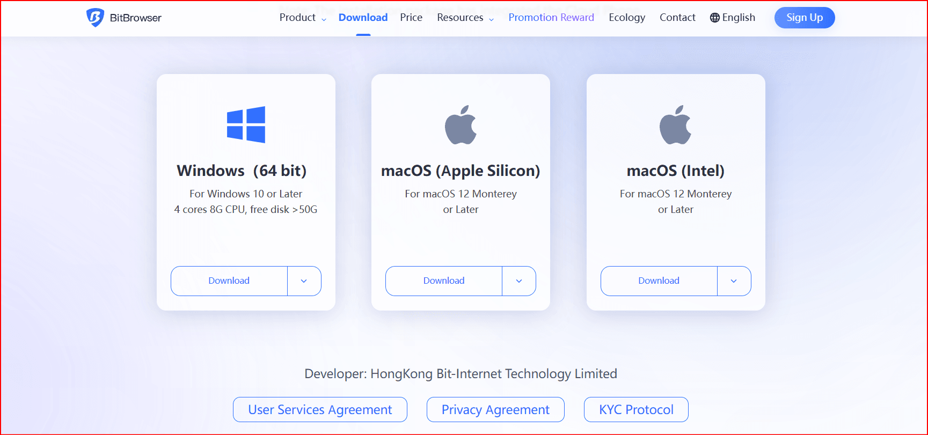Open the User Services Agreement
Screen dimensions: 928x435
tap(320, 410)
